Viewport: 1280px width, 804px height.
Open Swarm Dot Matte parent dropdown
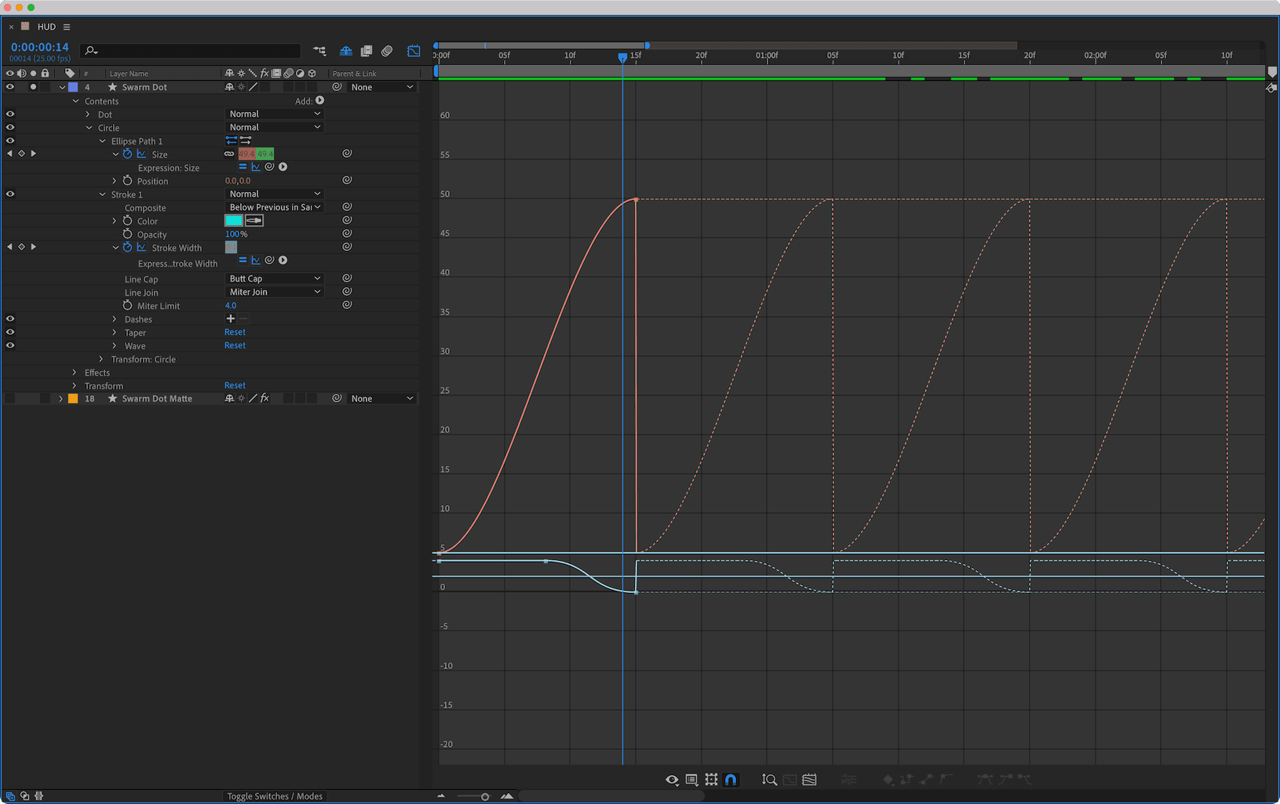tap(381, 398)
